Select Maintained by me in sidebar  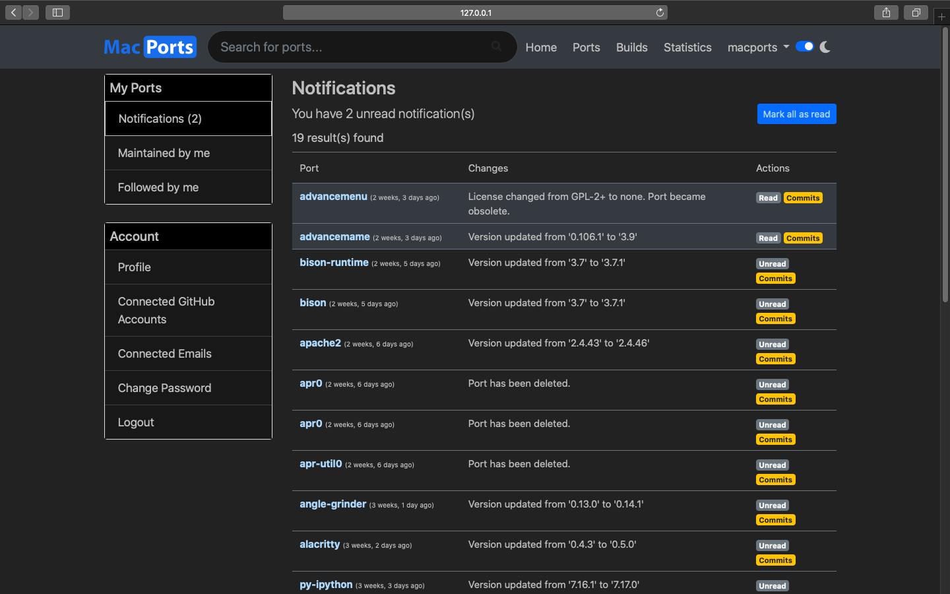tap(188, 153)
